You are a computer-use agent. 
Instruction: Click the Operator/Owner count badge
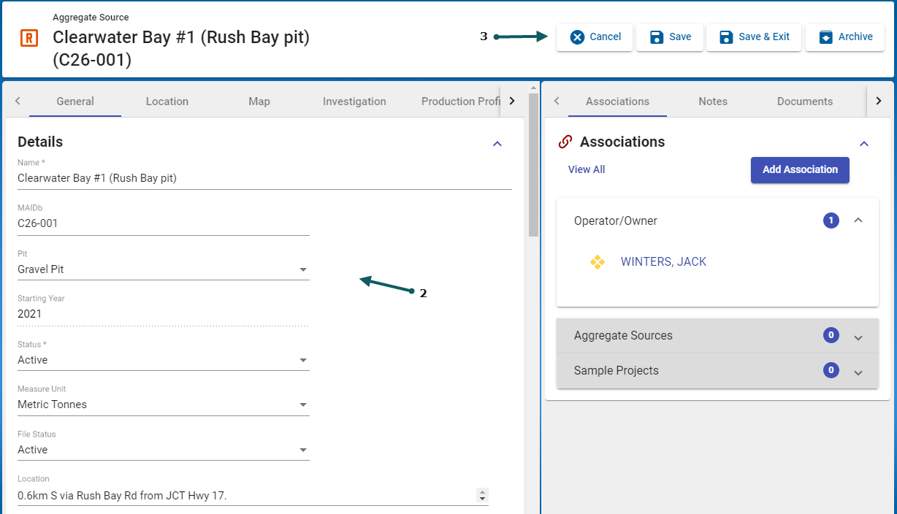pos(831,220)
